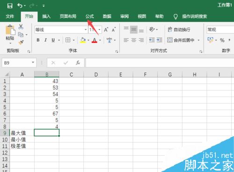
Task: Toggle Italic formatting
Action: tap(45, 40)
